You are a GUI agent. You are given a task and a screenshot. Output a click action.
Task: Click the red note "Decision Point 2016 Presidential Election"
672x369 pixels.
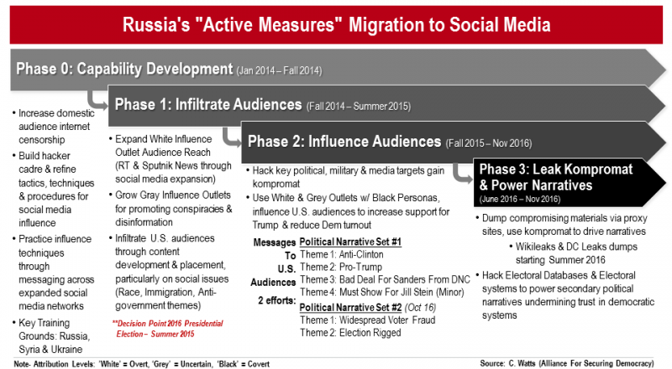click(167, 329)
